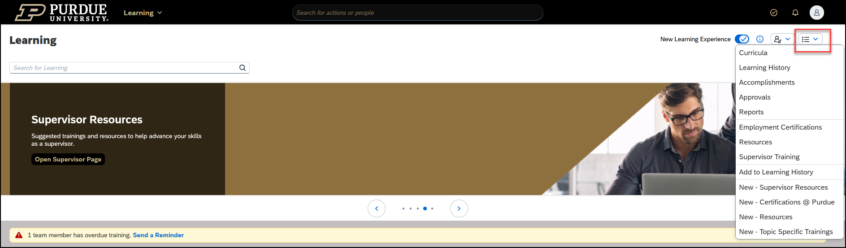Go to previous carousel slide
The height and width of the screenshot is (248, 846).
point(377,209)
